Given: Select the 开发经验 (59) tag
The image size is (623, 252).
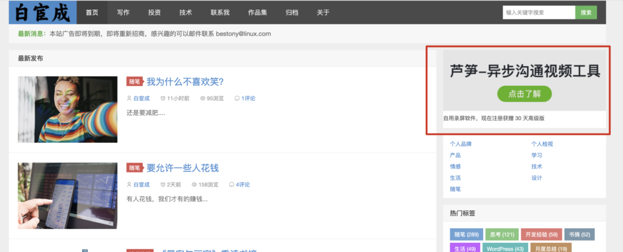Looking at the screenshot, I should tap(541, 234).
